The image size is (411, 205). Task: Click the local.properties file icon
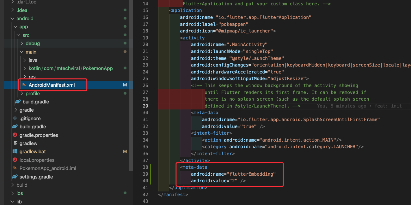coord(15,160)
